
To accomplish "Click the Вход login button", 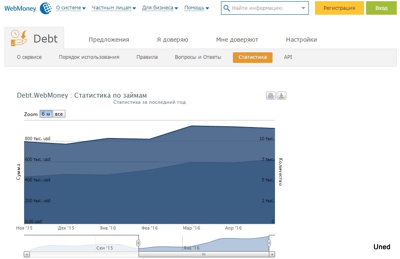I will coord(381,8).
